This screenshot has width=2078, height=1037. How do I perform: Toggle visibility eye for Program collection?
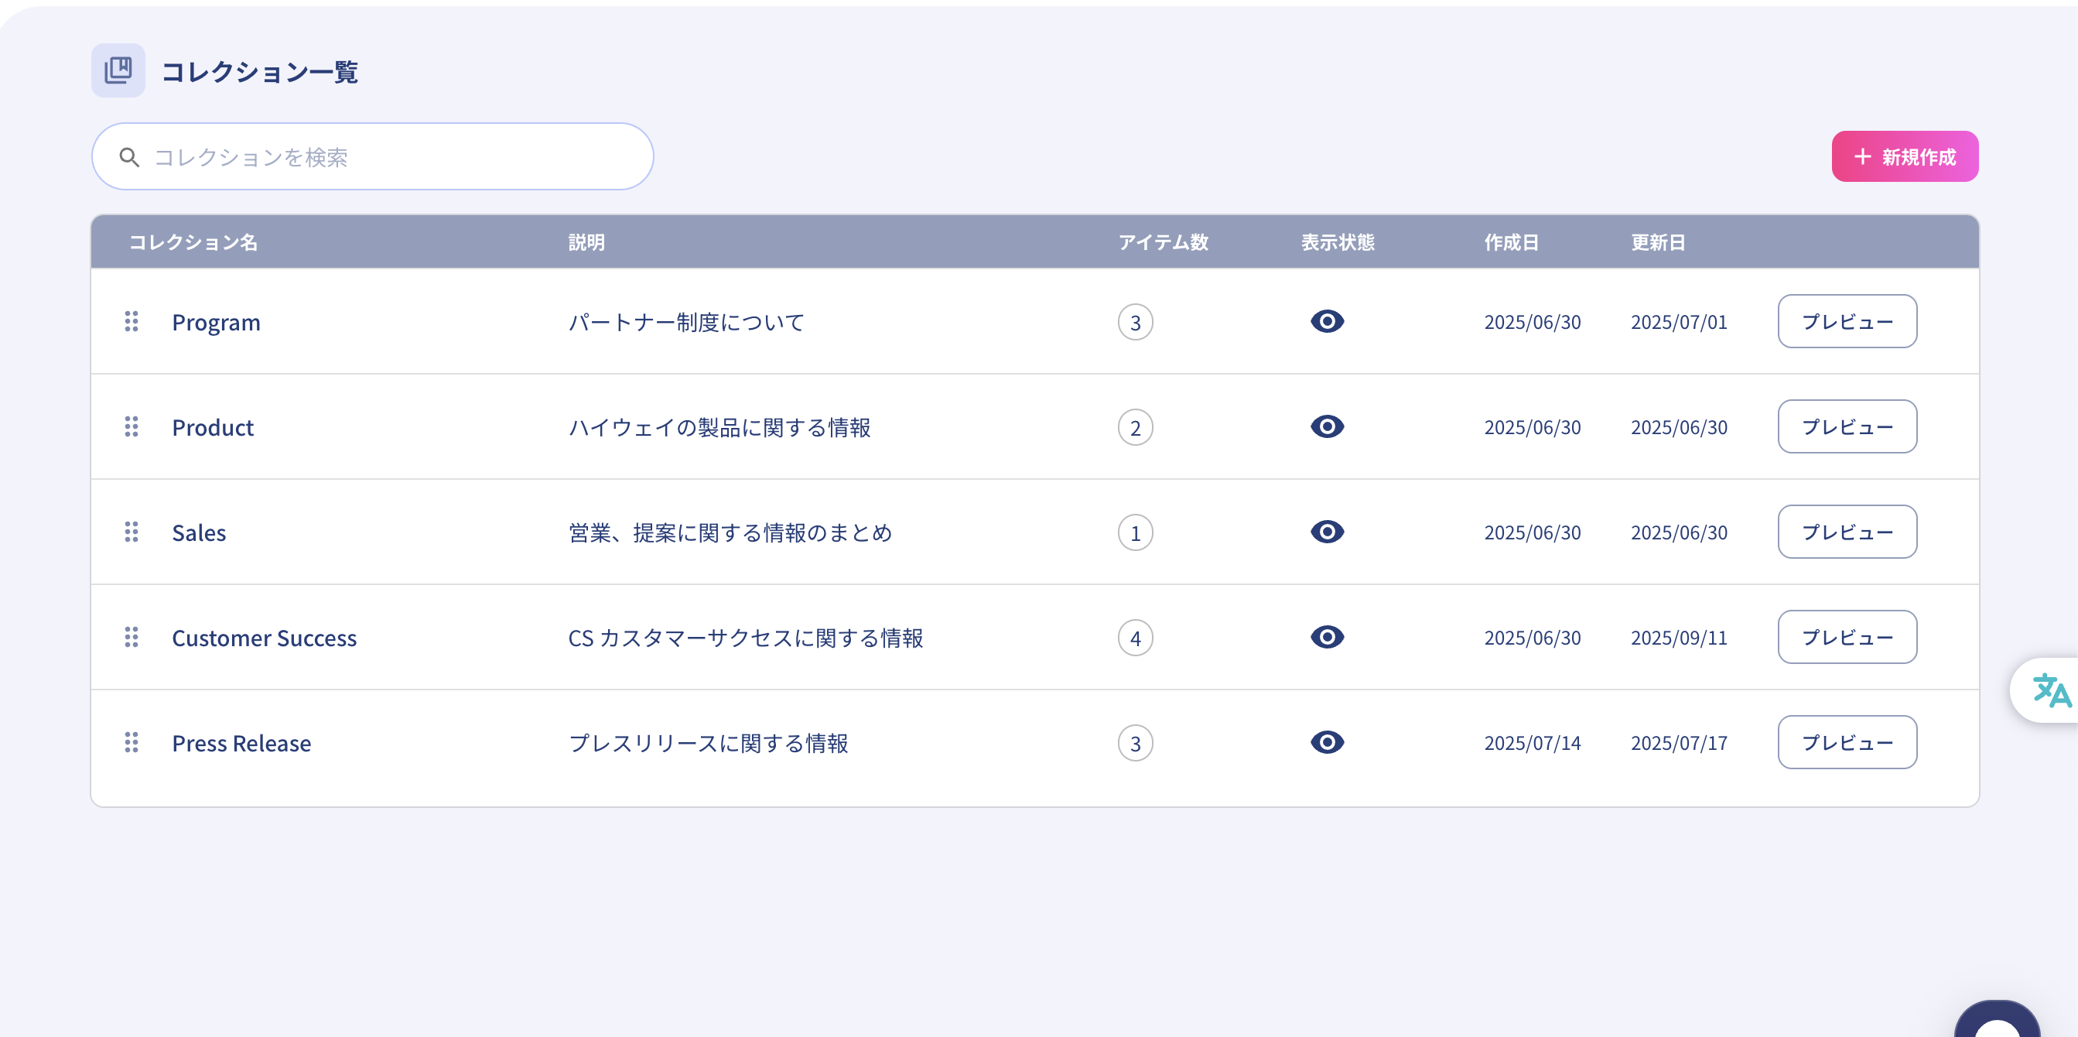1326,321
